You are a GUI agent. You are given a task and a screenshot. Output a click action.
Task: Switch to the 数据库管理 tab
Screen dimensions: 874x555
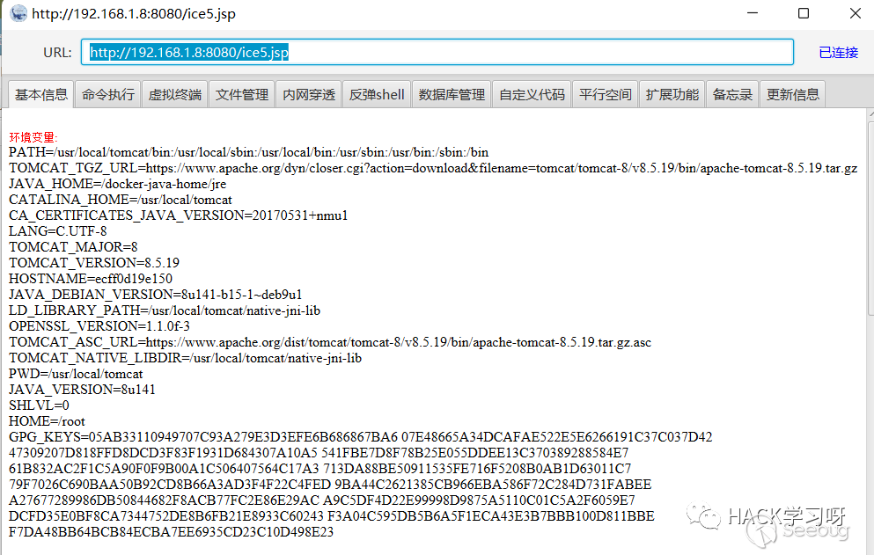(452, 94)
